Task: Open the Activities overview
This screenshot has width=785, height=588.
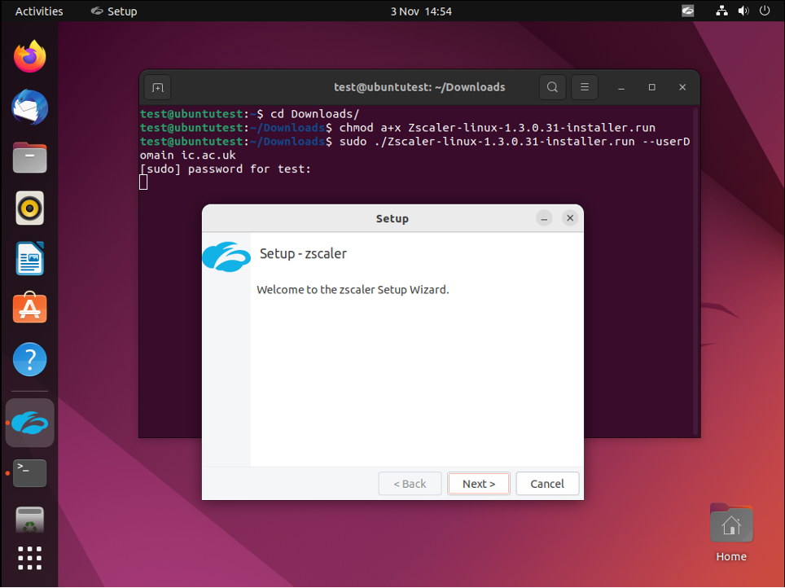Action: (x=39, y=11)
